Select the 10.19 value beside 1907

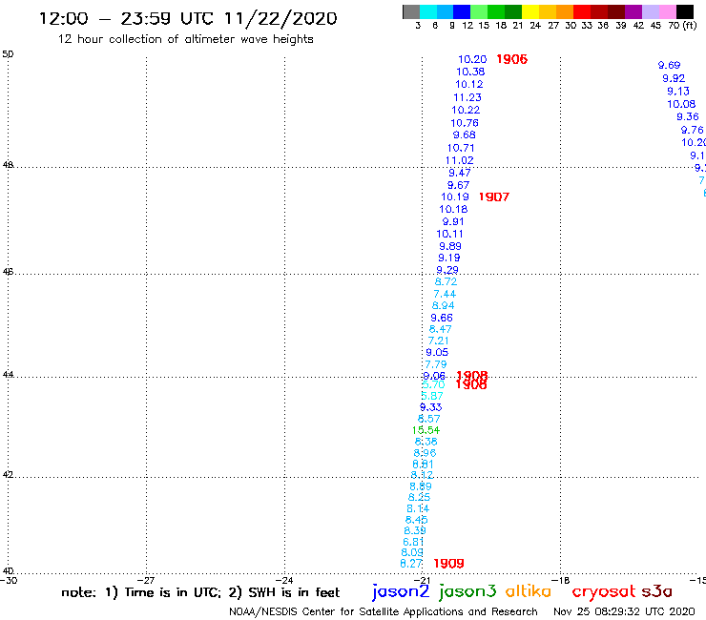click(455, 196)
